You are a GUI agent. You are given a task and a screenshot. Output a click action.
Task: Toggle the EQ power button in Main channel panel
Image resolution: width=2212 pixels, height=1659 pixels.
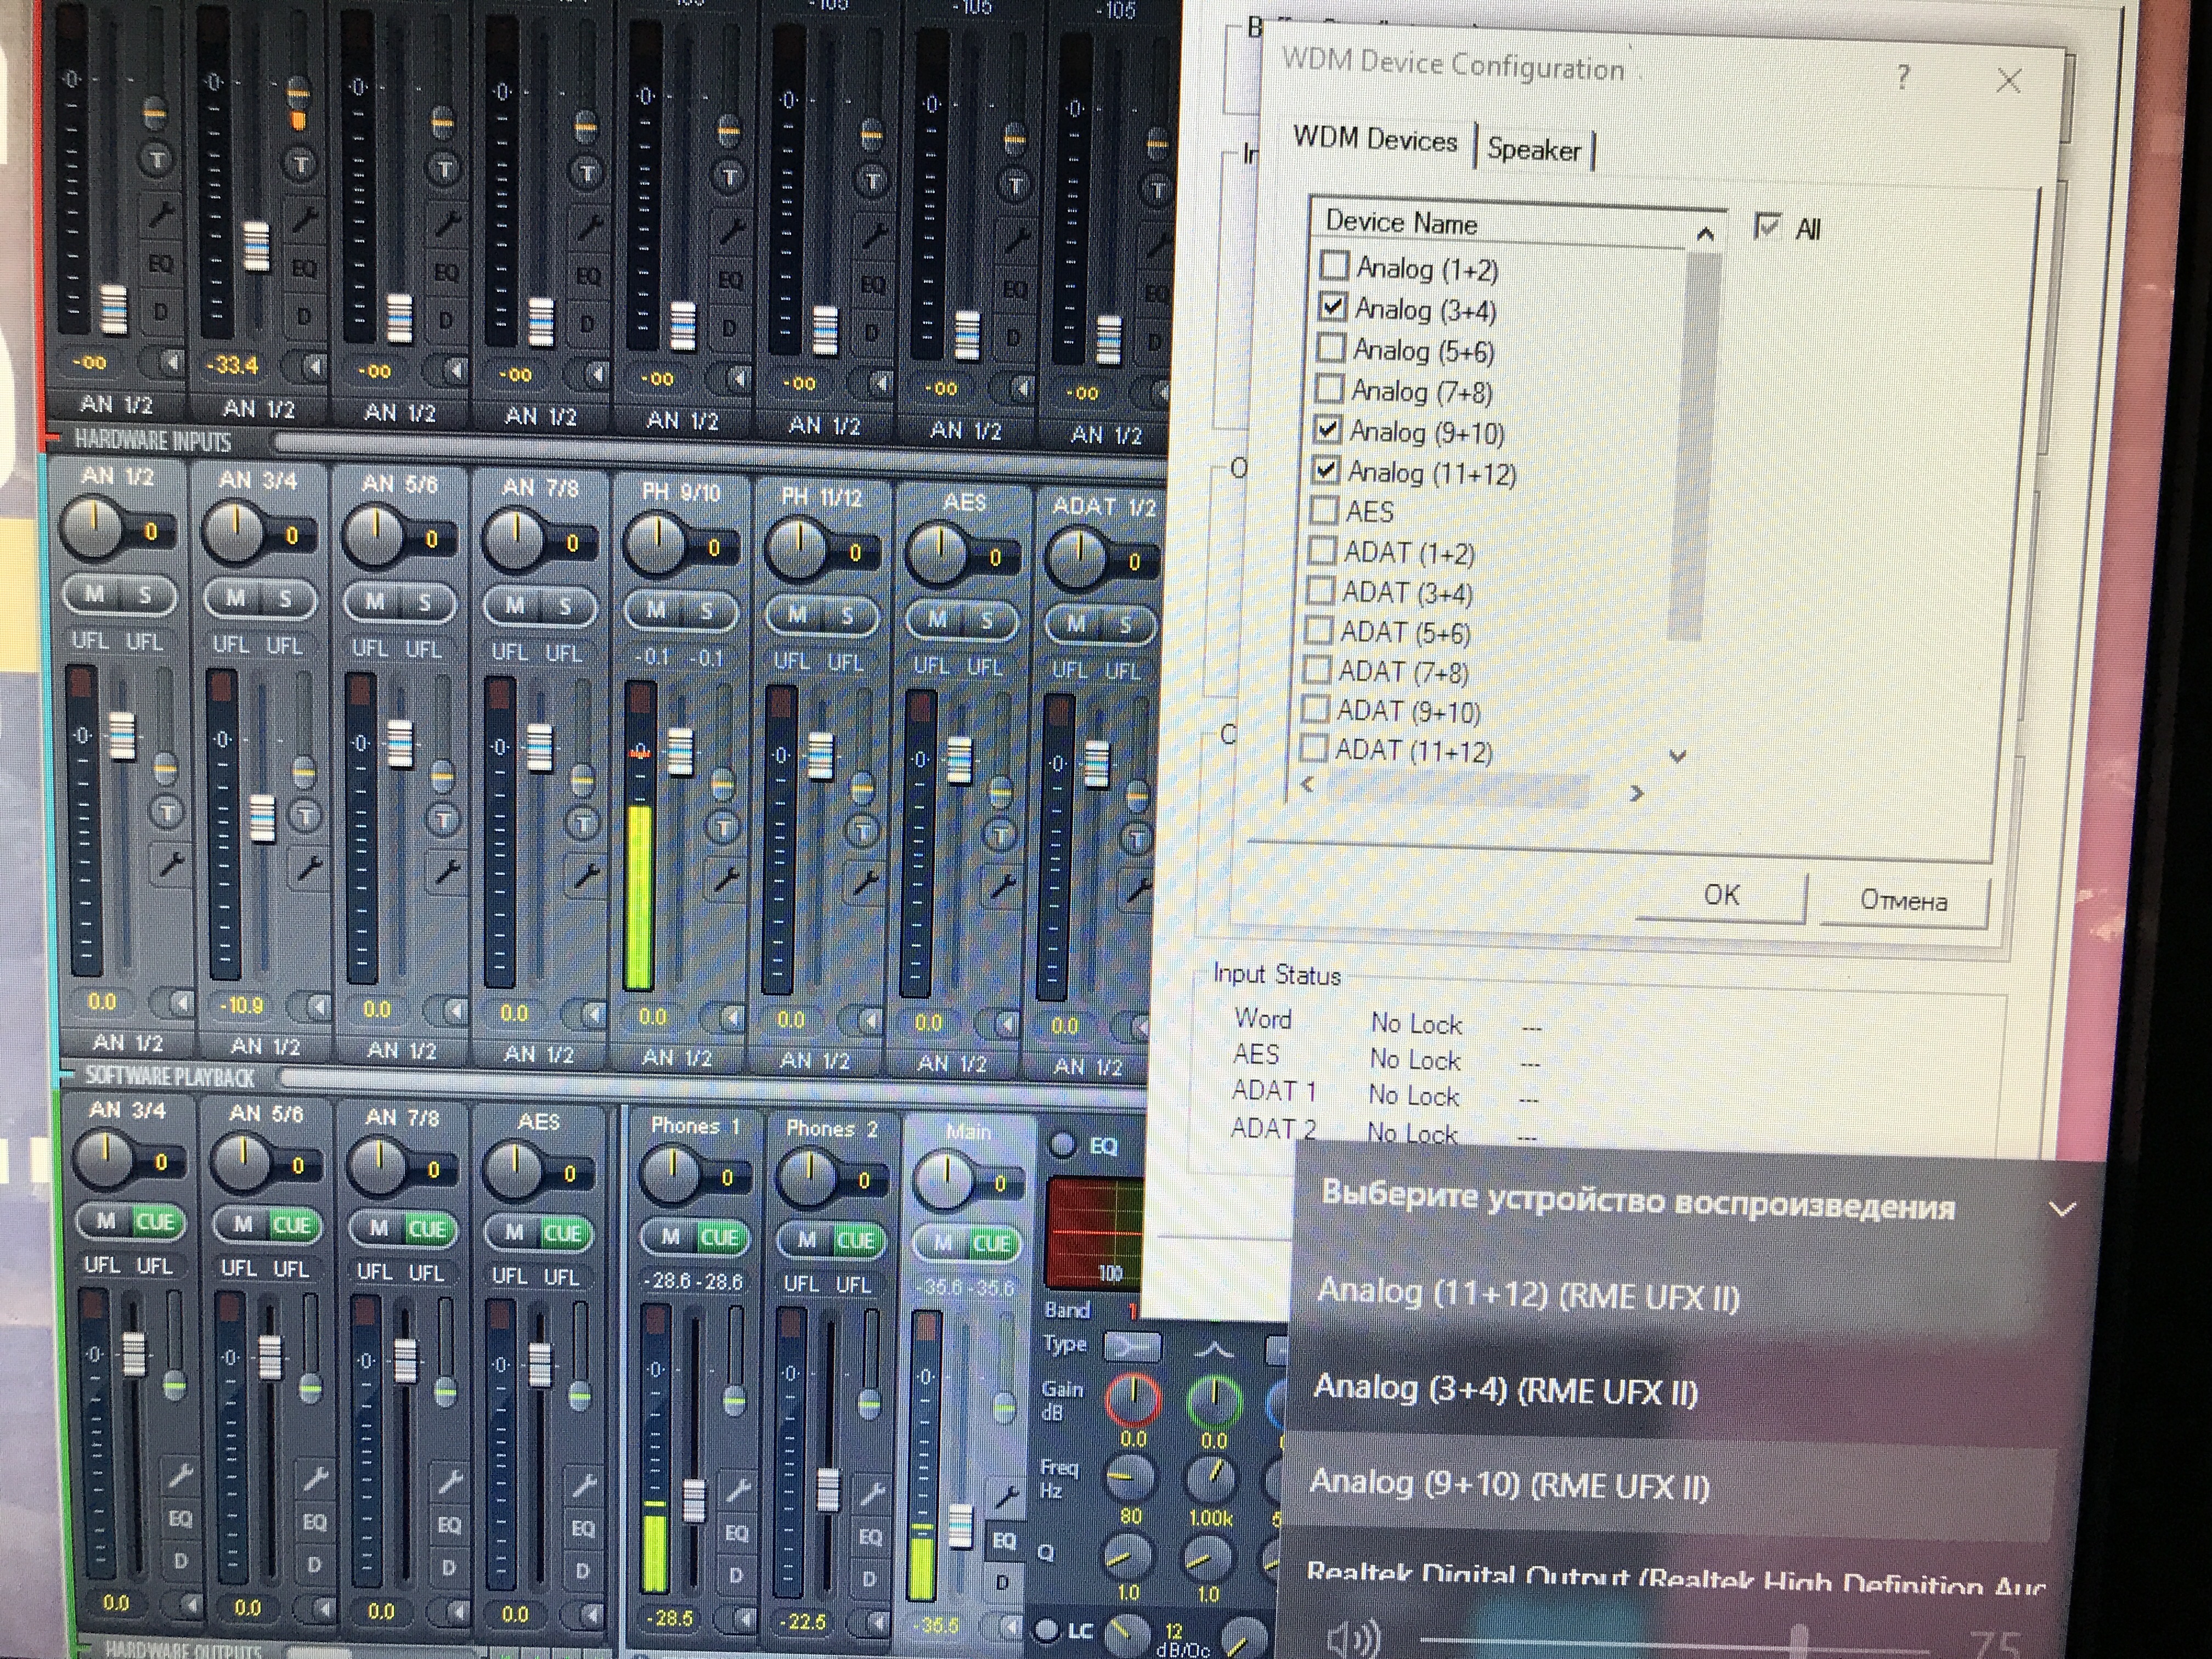[x=1062, y=1144]
